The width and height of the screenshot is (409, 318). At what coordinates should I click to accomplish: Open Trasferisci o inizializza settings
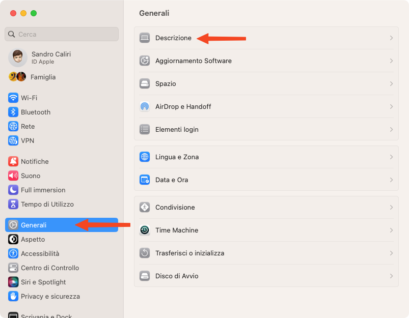(266, 253)
